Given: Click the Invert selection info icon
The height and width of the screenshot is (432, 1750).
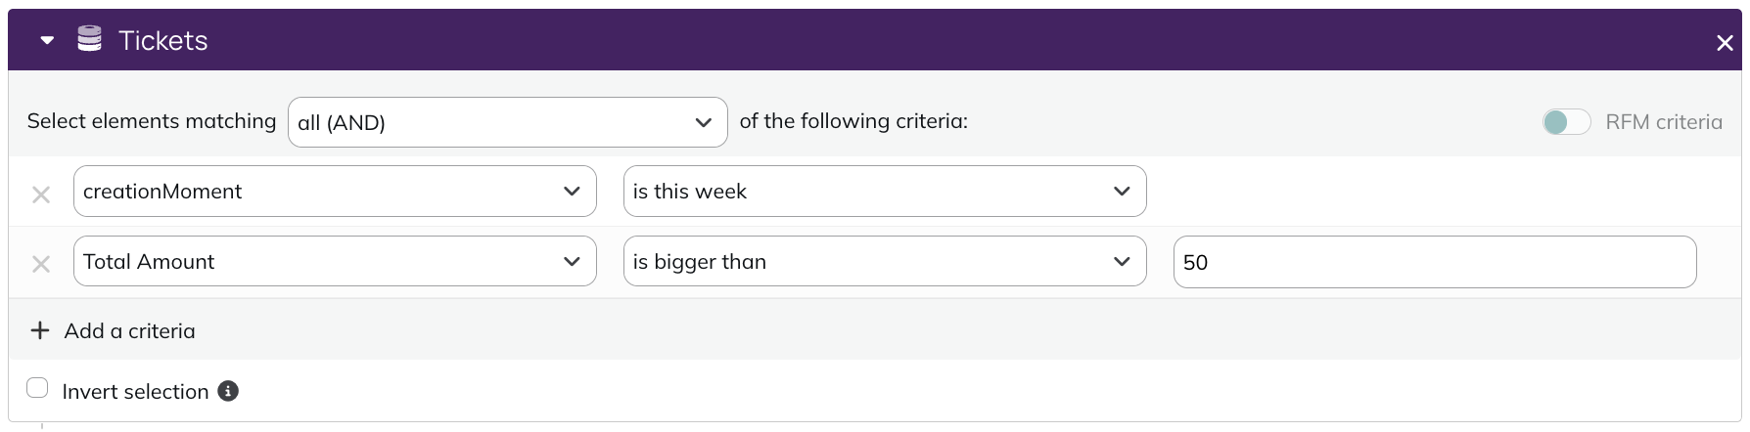Looking at the screenshot, I should click(x=228, y=391).
